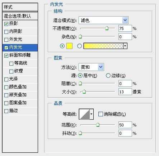Uncheck the 投影 checkbox

[x=6, y=24]
